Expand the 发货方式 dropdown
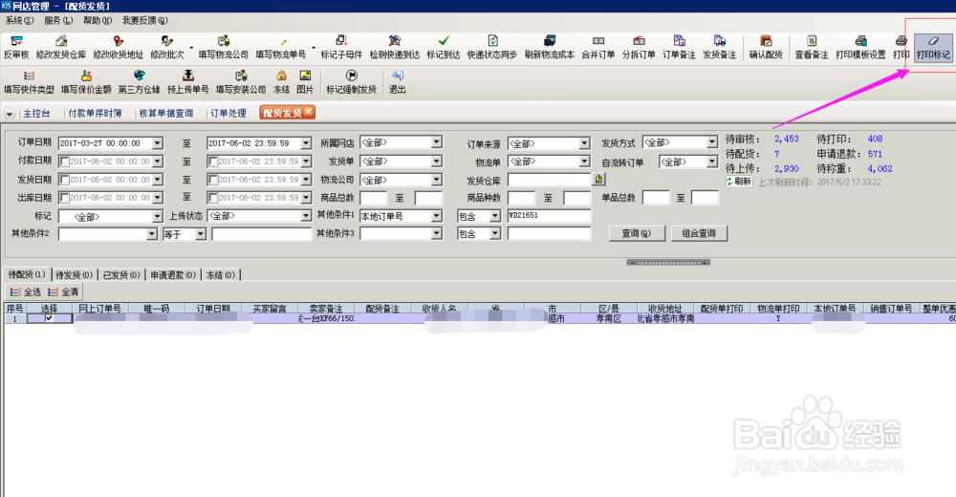Screen dimensions: 956x497 (712, 142)
